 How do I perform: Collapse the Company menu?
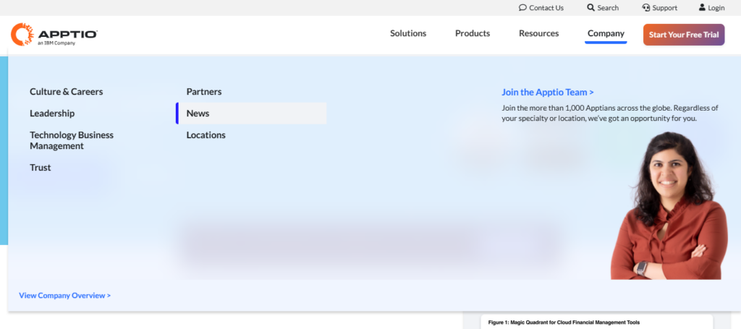[x=606, y=33]
